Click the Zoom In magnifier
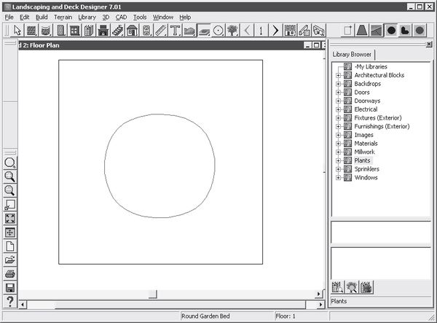This screenshot has width=437, height=323. [10, 176]
